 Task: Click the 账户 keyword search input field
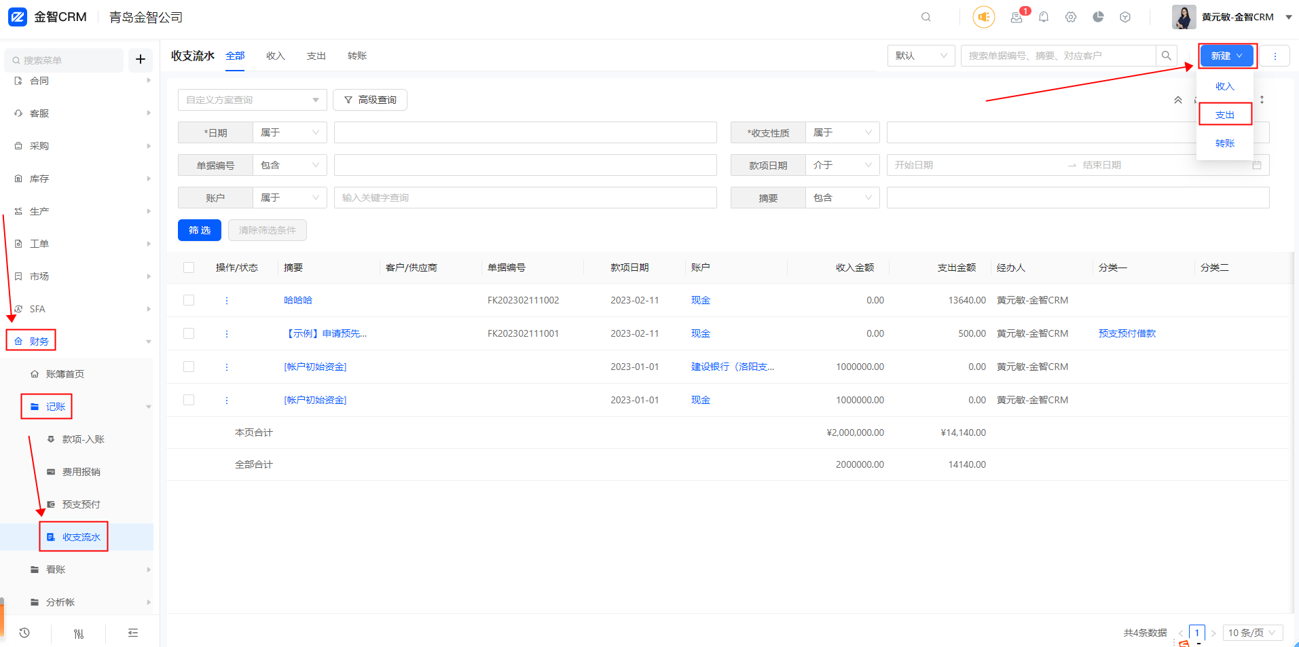coord(525,198)
